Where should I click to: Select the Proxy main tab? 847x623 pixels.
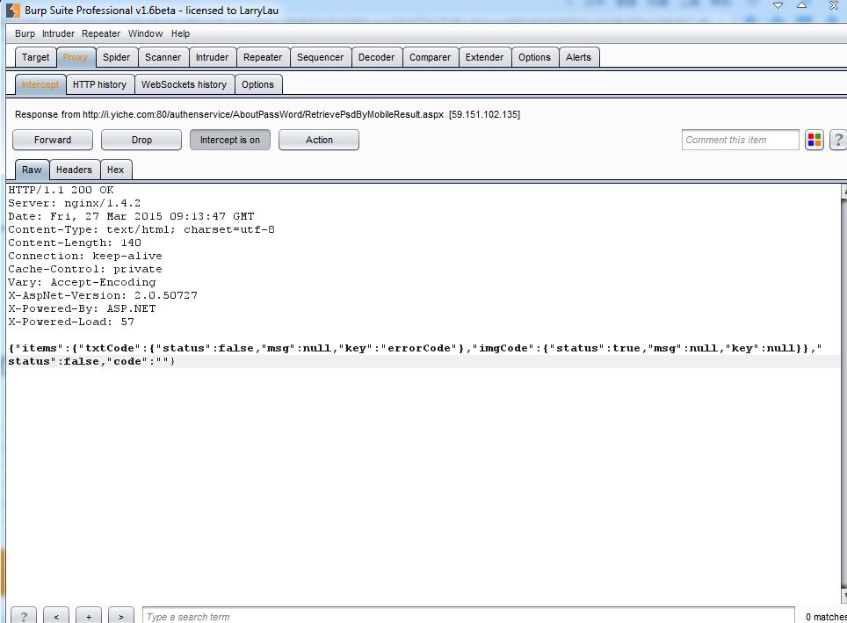tap(75, 57)
